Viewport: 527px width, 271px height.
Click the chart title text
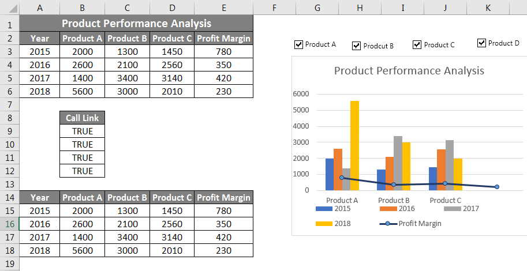pyautogui.click(x=409, y=70)
